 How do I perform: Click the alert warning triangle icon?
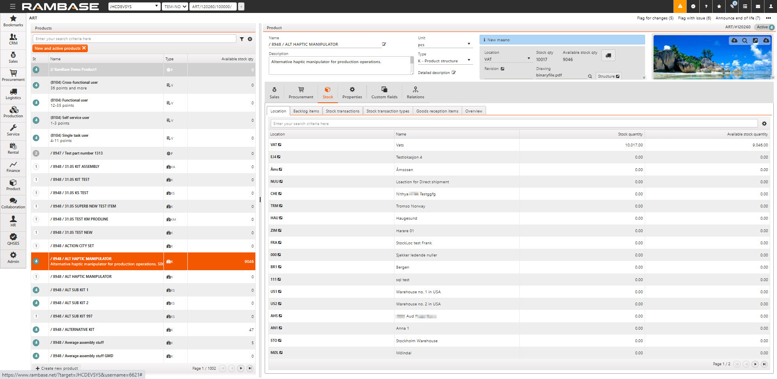[x=680, y=6]
